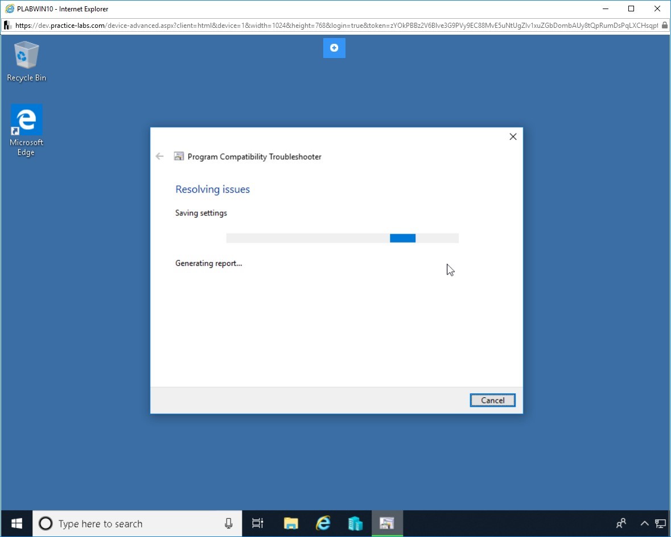Open File Explorer from the taskbar
This screenshot has height=537, width=671.
(x=291, y=523)
